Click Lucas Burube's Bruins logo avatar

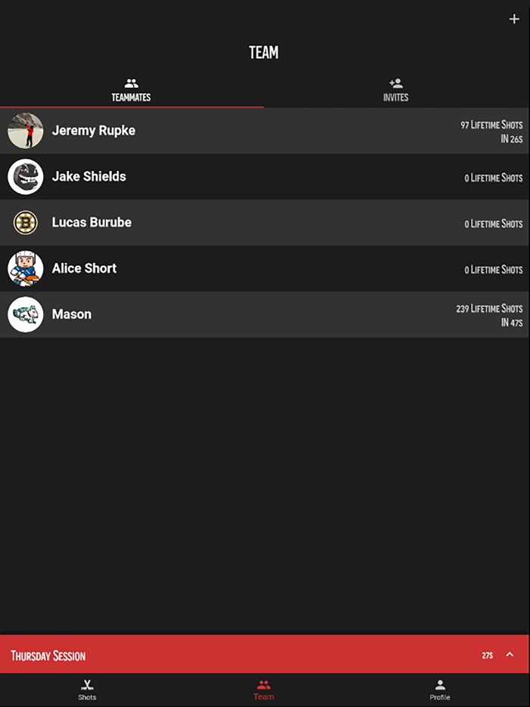coord(26,223)
